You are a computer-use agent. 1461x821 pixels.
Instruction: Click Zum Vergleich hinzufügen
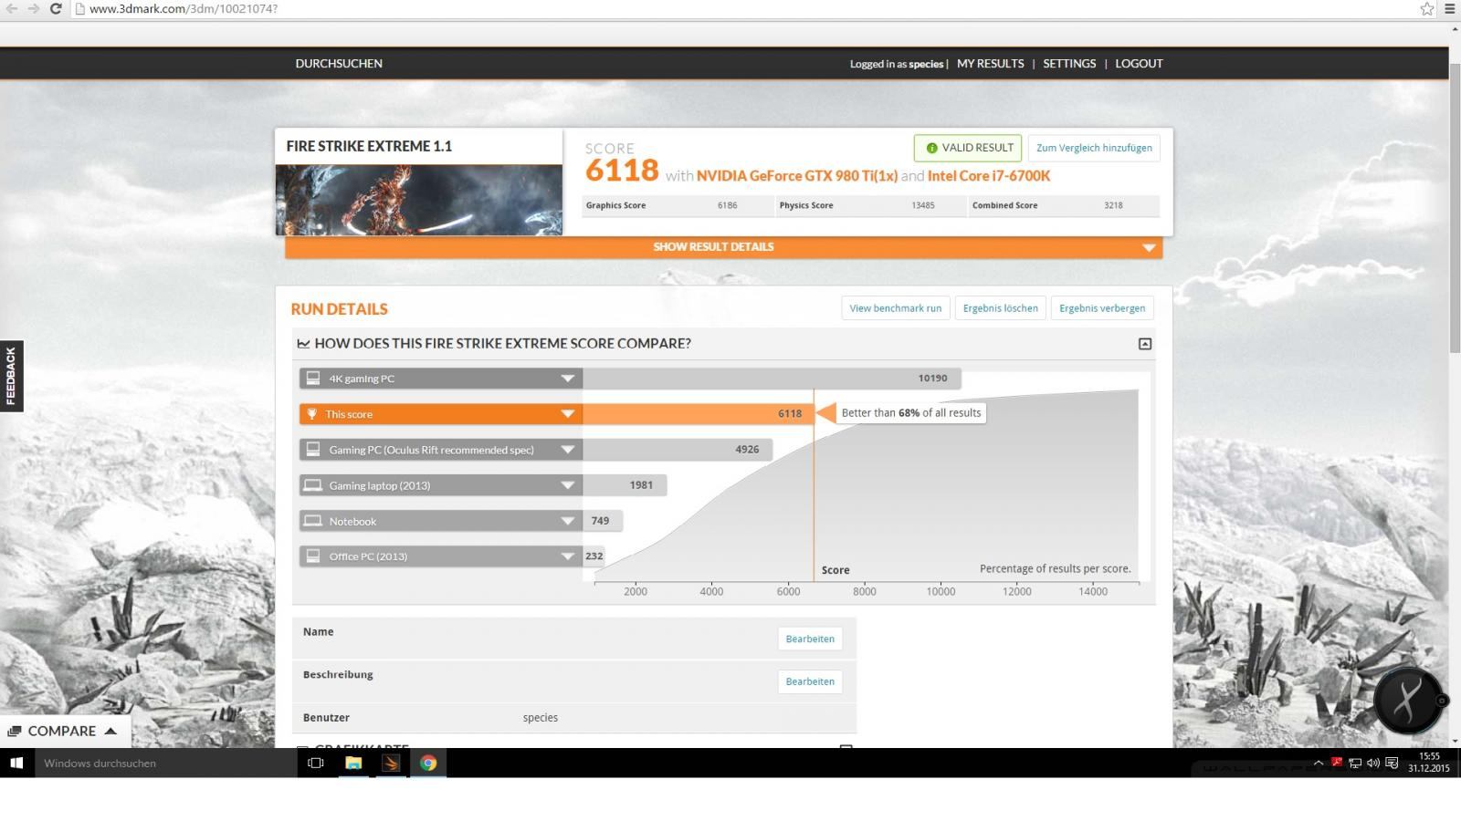(1094, 148)
